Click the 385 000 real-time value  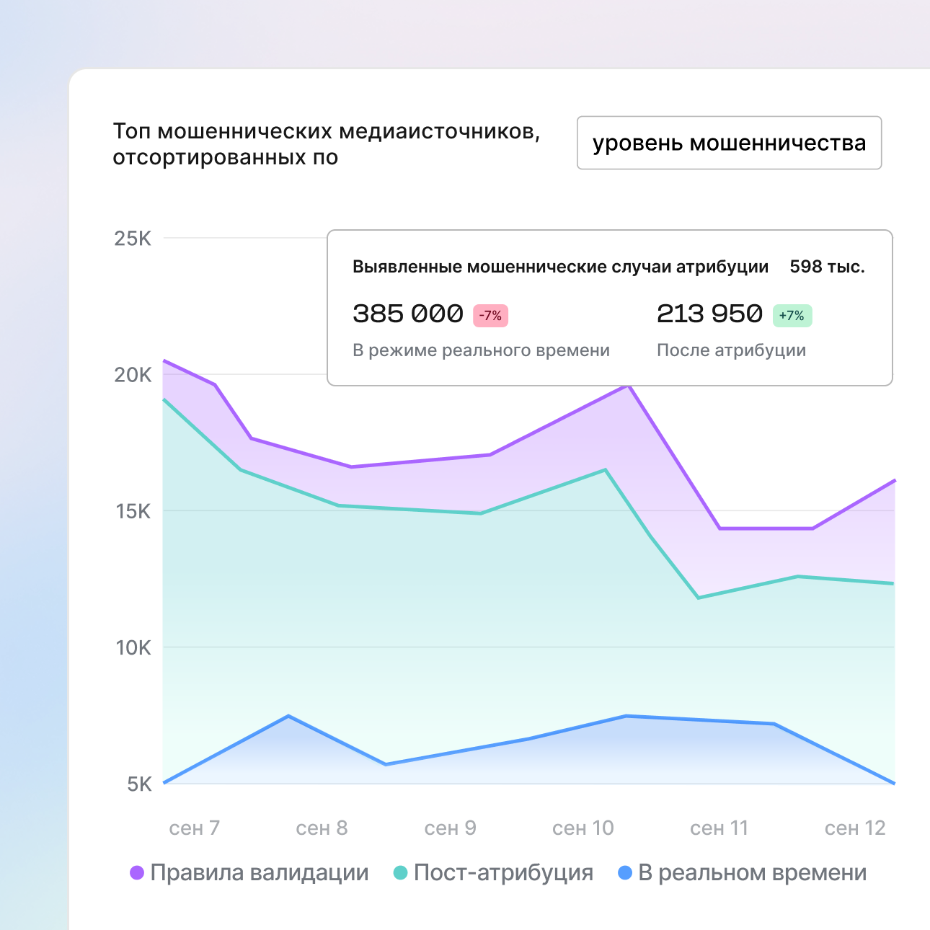(x=408, y=314)
